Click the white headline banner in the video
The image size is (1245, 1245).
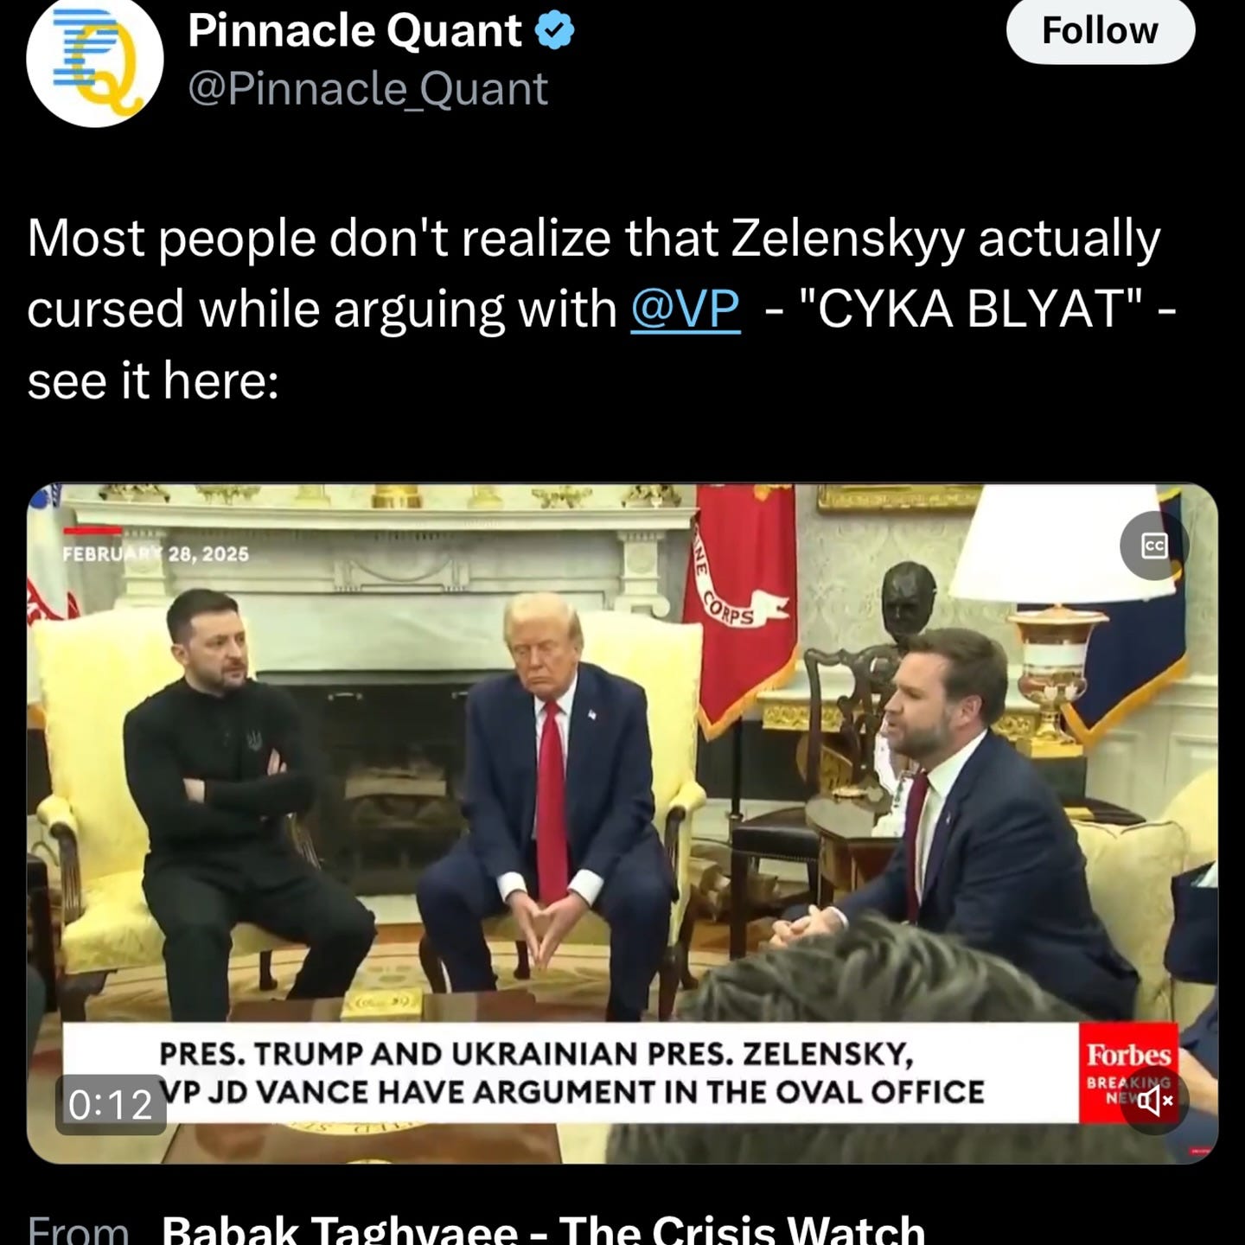pyautogui.click(x=571, y=1073)
